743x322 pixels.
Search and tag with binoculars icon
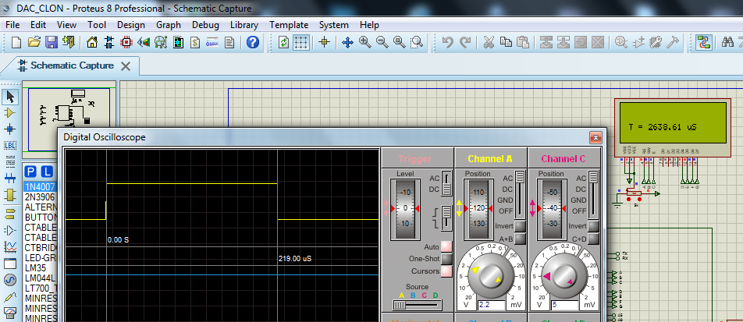[728, 43]
